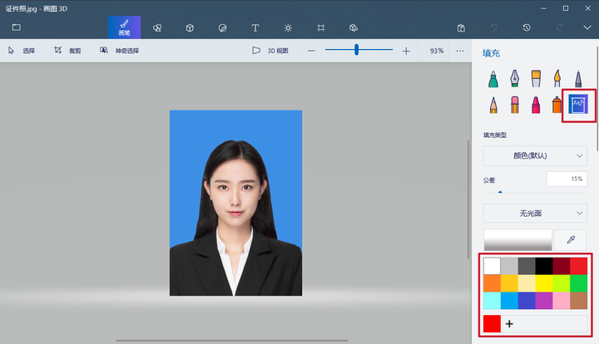Viewport: 599px width, 344px height.
Task: Choose the white color swatch
Action: tap(492, 266)
